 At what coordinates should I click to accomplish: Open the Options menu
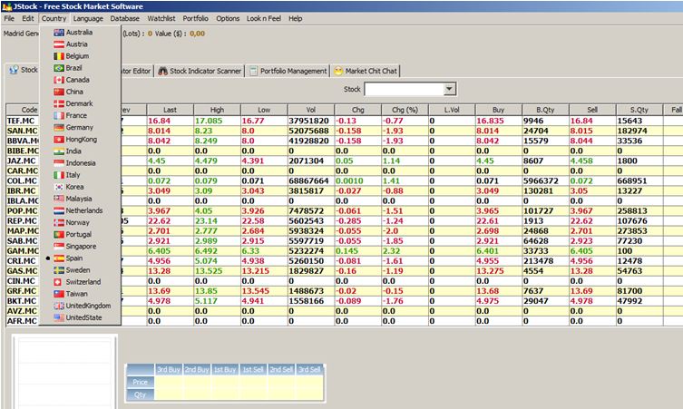point(228,18)
